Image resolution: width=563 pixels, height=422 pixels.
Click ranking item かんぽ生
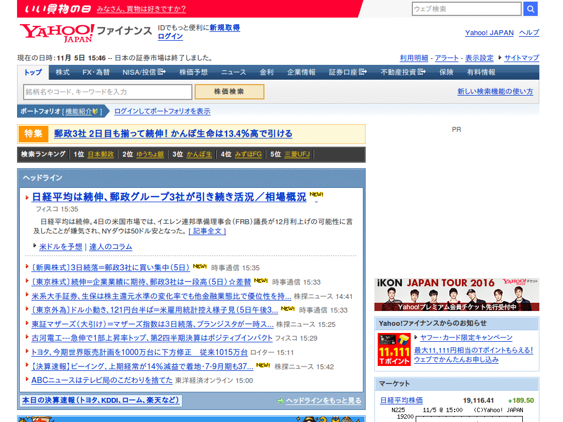(199, 154)
